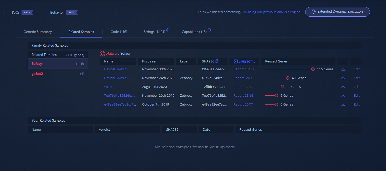Download the WDN sample
Image resolution: width=386 pixels, height=171 pixels.
(343, 87)
